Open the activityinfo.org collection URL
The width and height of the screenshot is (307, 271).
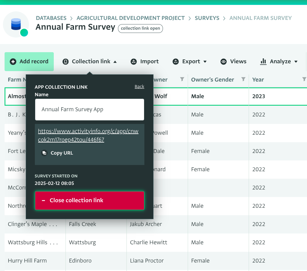click(x=88, y=135)
